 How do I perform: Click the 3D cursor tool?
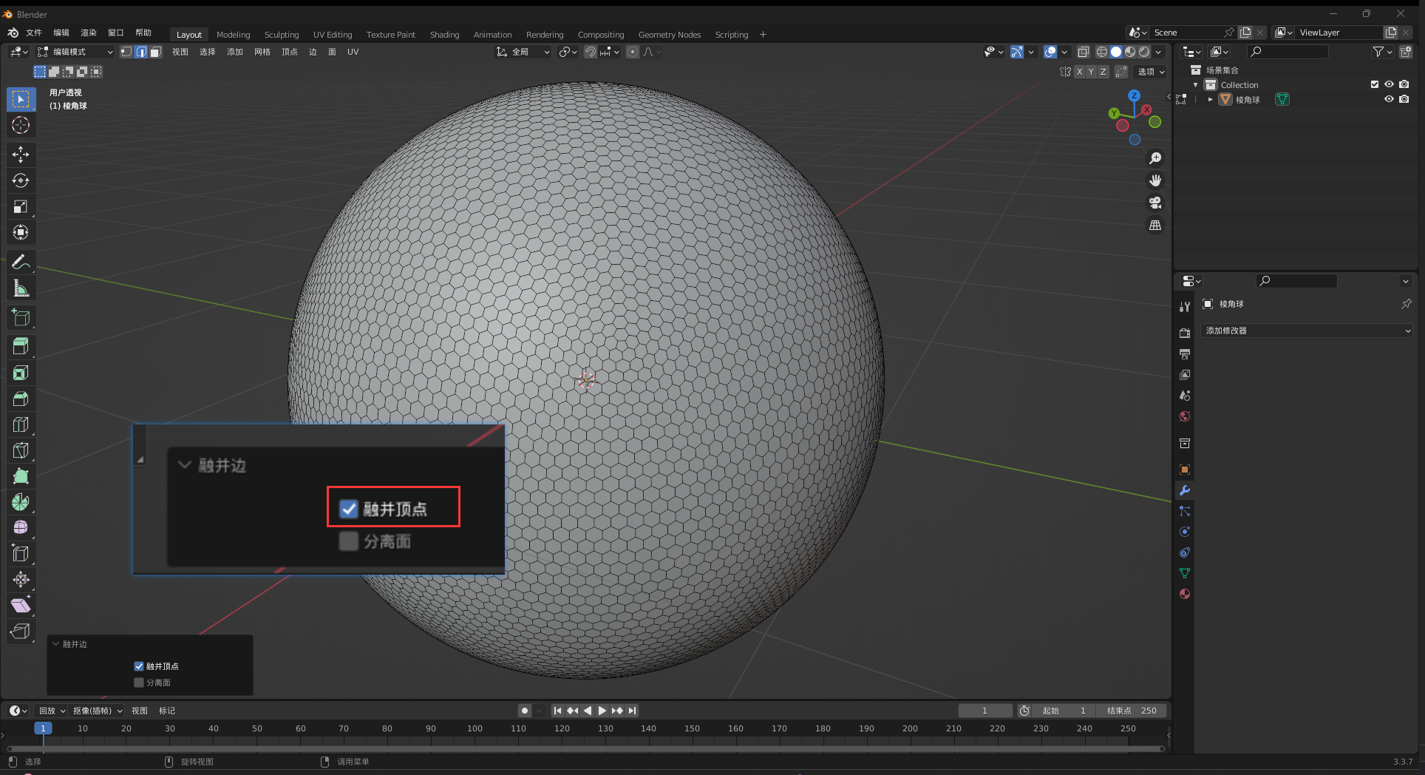[21, 125]
